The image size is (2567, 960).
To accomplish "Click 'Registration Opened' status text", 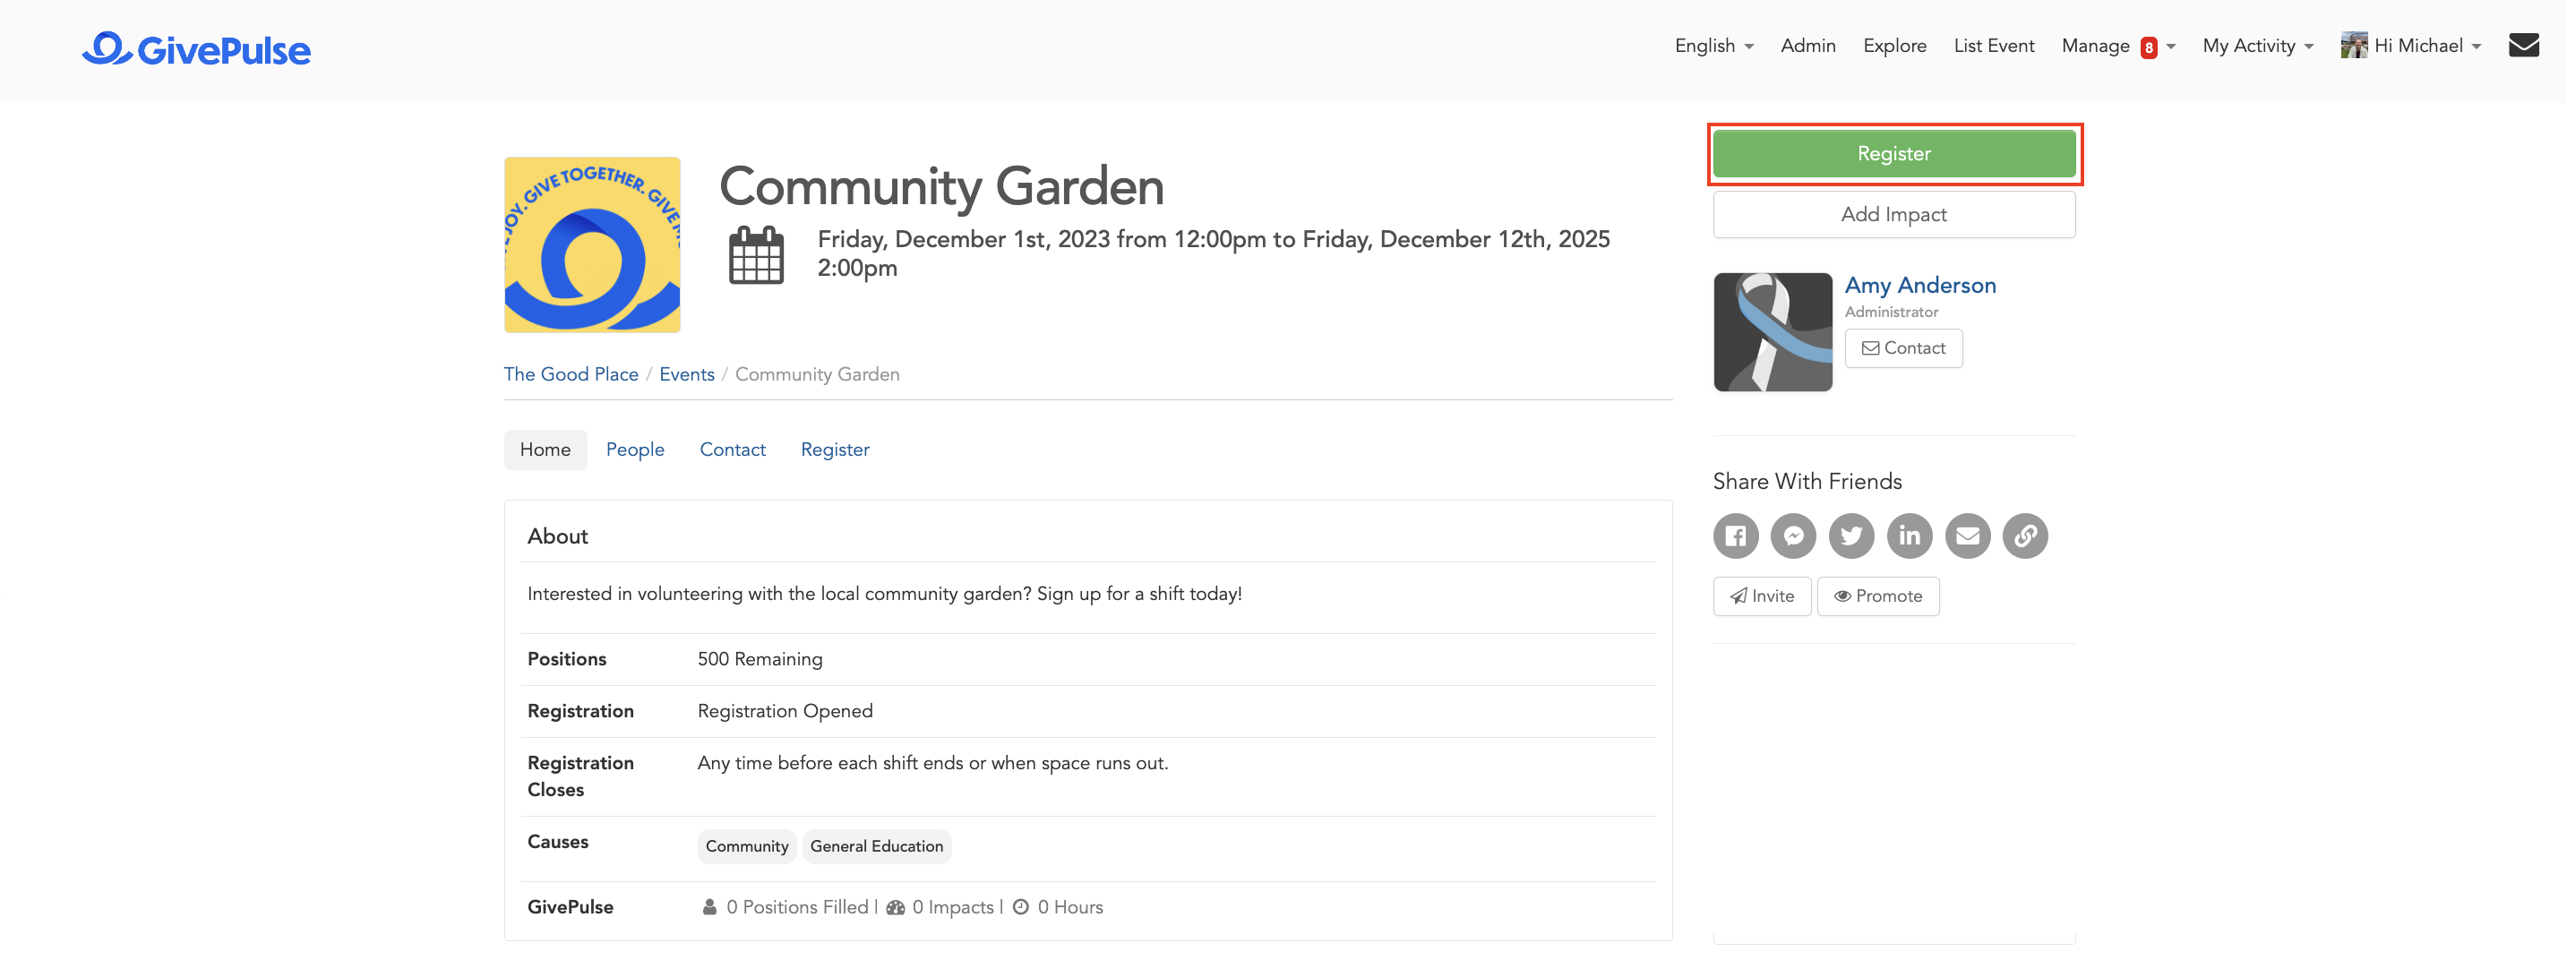I will coord(785,711).
